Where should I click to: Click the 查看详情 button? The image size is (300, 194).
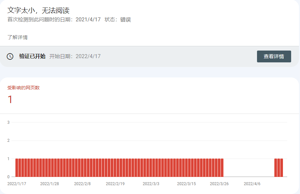point(274,56)
